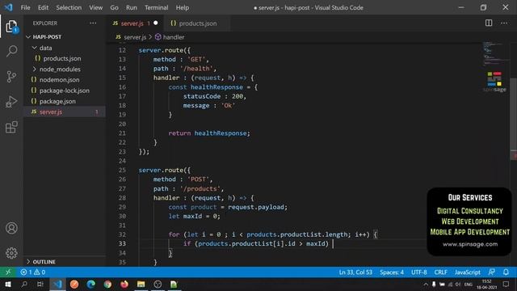517x291 pixels.
Task: Open the Manage gear icon
Action: click(11, 253)
